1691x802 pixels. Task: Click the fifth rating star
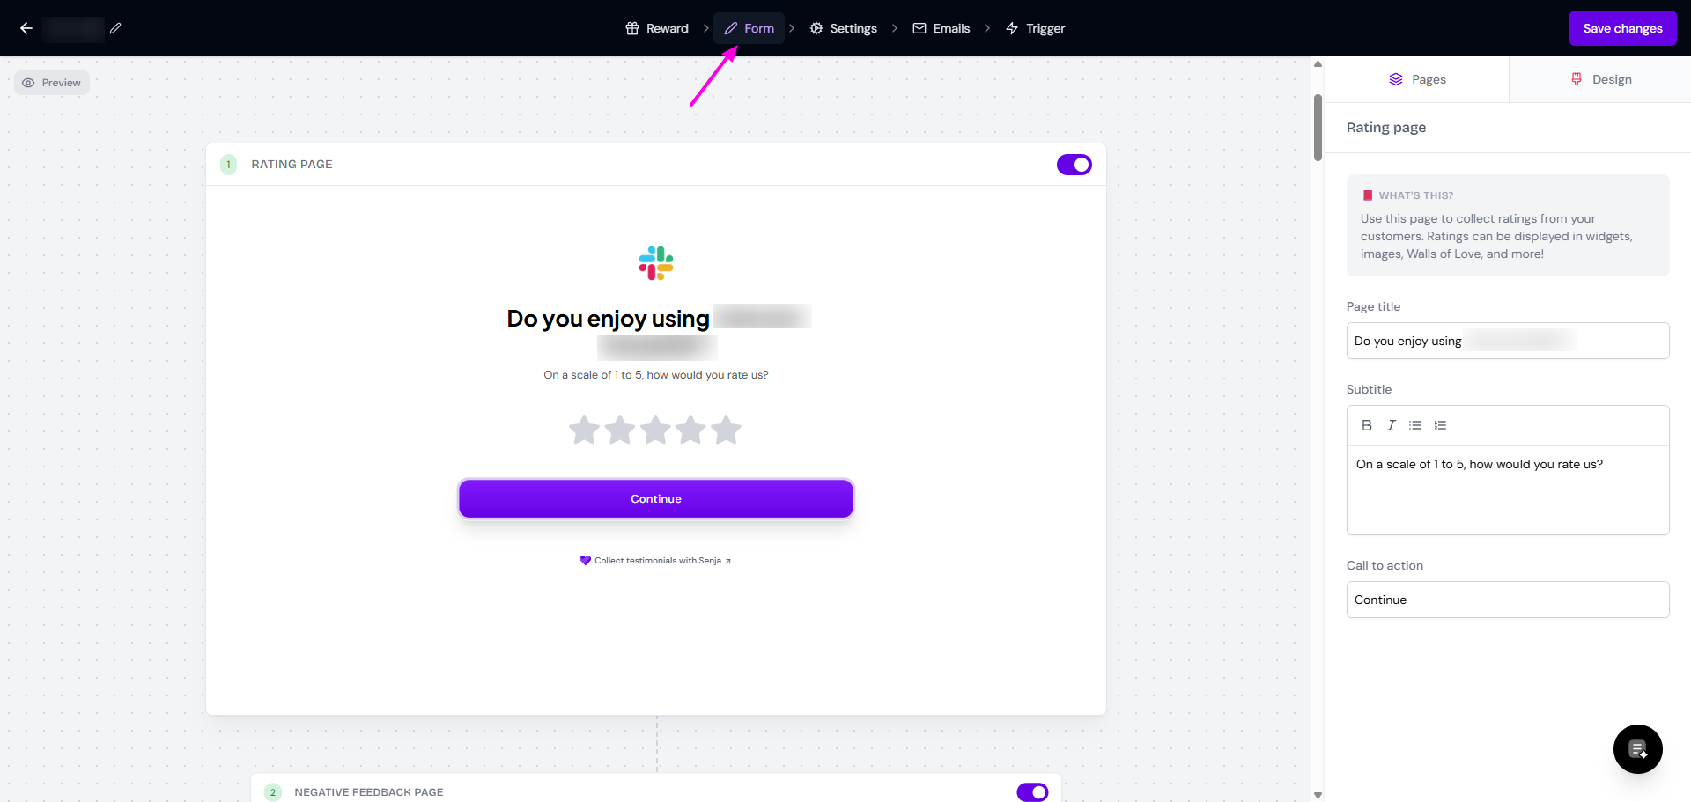point(726,430)
